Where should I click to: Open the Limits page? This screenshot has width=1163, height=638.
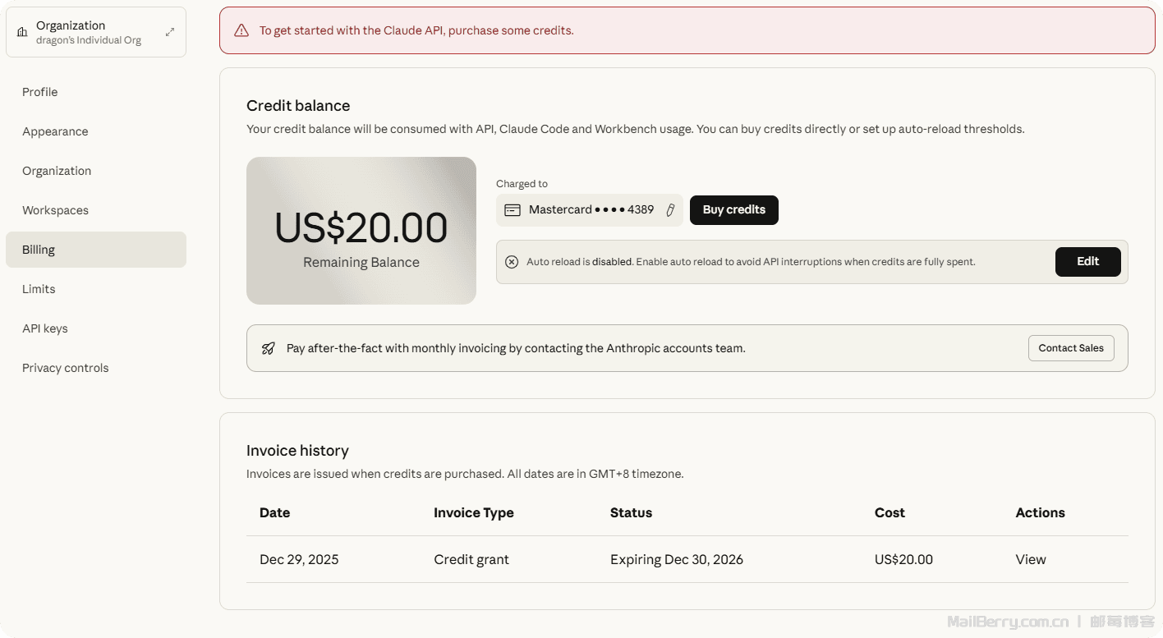(x=39, y=289)
